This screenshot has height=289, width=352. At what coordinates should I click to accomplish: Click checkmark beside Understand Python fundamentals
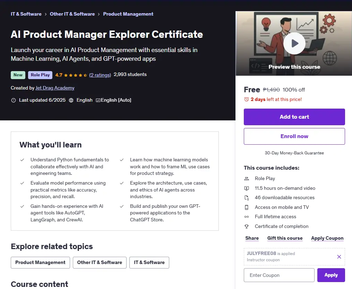tap(22, 160)
